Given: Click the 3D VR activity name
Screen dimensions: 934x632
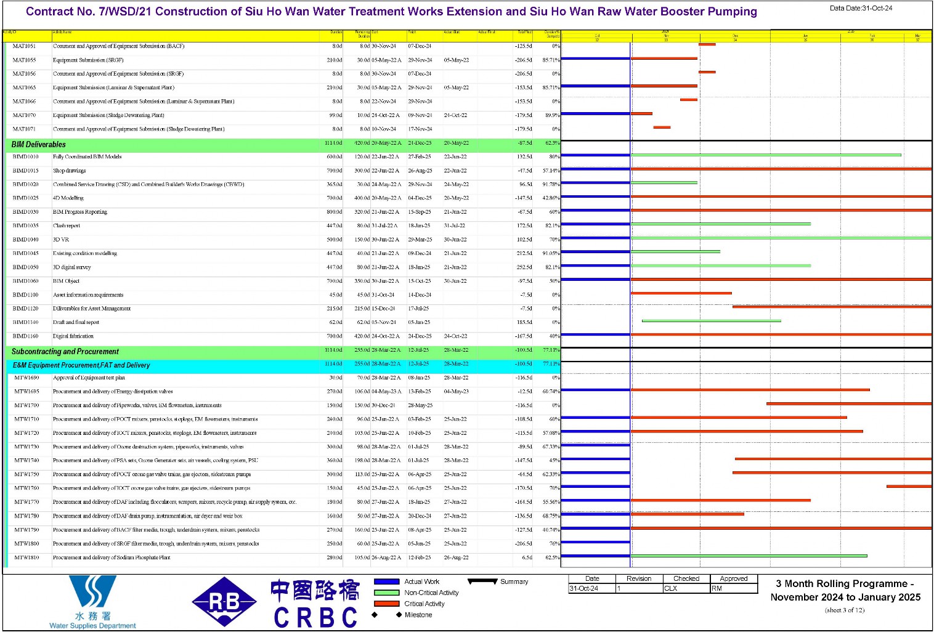Looking at the screenshot, I should point(61,240).
